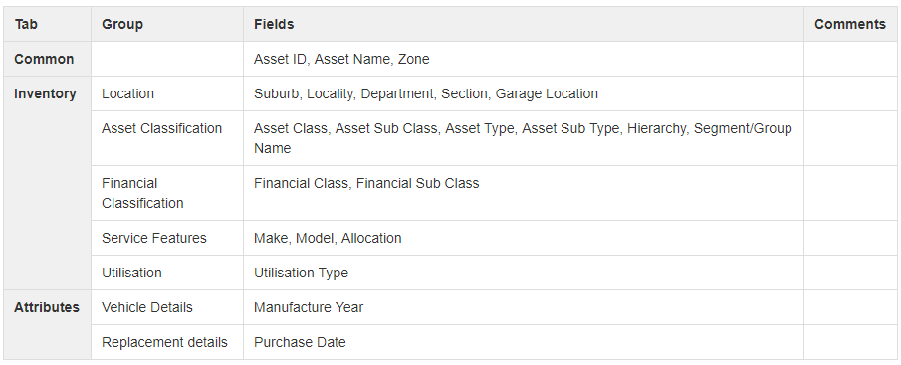Click the Replacement details group cell
The height and width of the screenshot is (365, 901).
tap(167, 342)
